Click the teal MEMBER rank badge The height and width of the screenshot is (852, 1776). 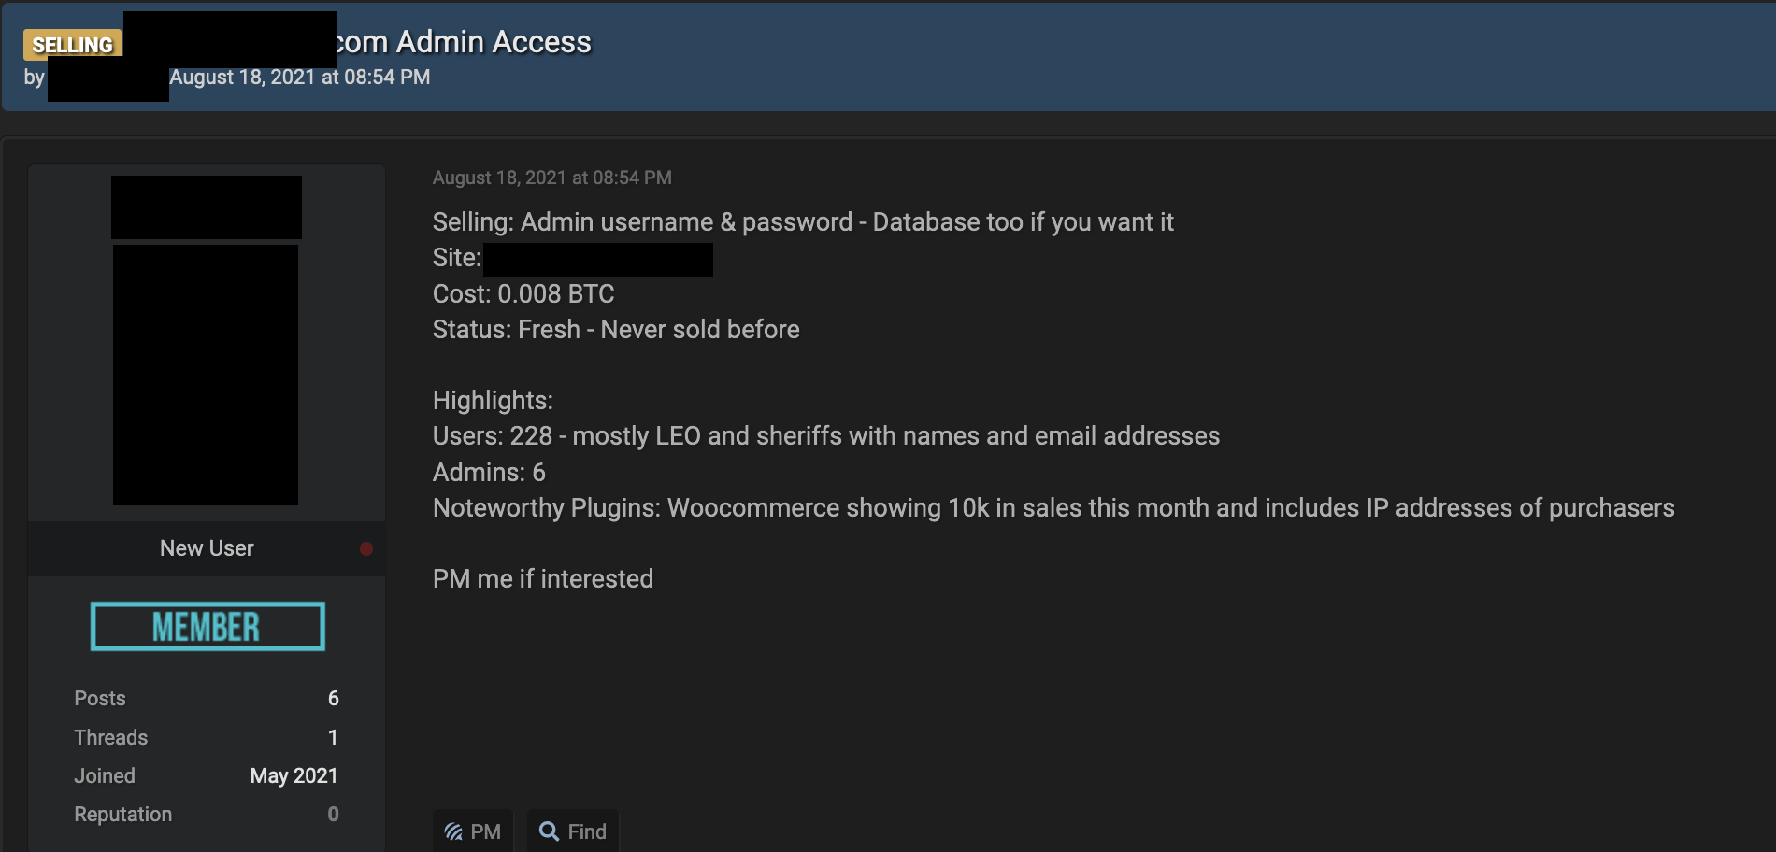pyautogui.click(x=208, y=626)
